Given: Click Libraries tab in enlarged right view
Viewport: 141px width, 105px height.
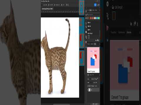Looking at the screenshot, I should (x=129, y=32).
